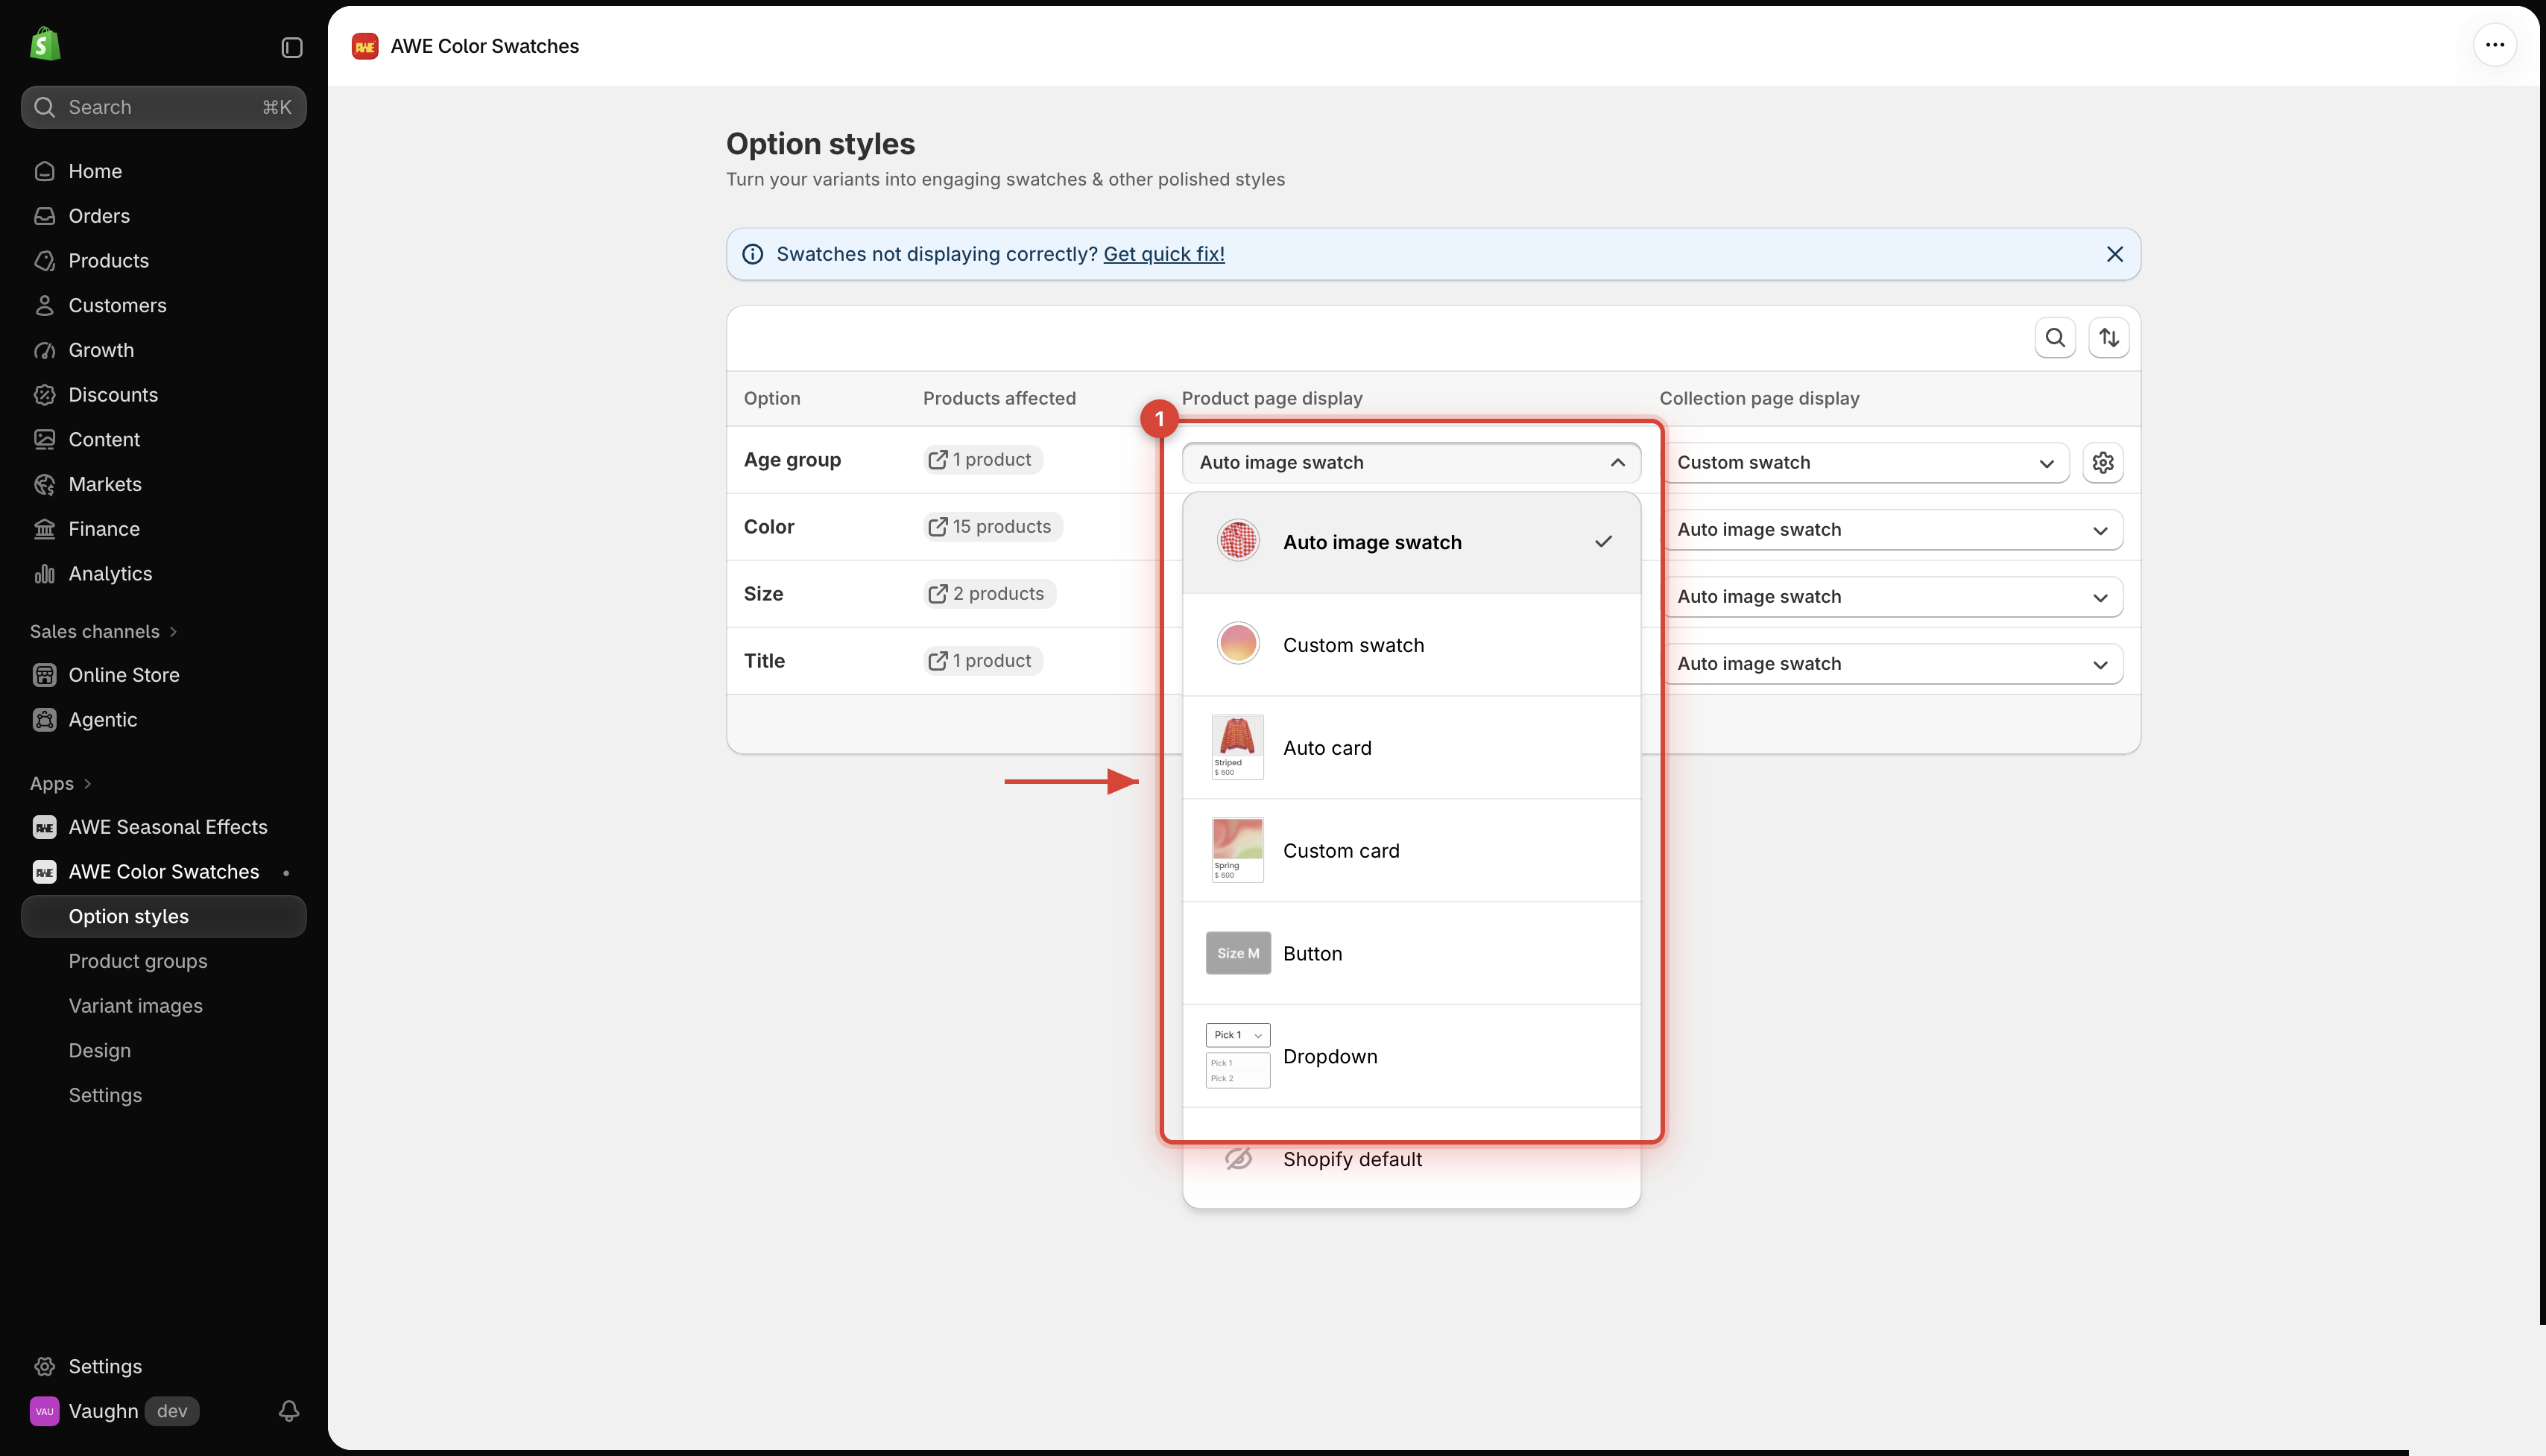The image size is (2546, 1456).
Task: Open Age group 1 product link
Action: click(x=983, y=460)
